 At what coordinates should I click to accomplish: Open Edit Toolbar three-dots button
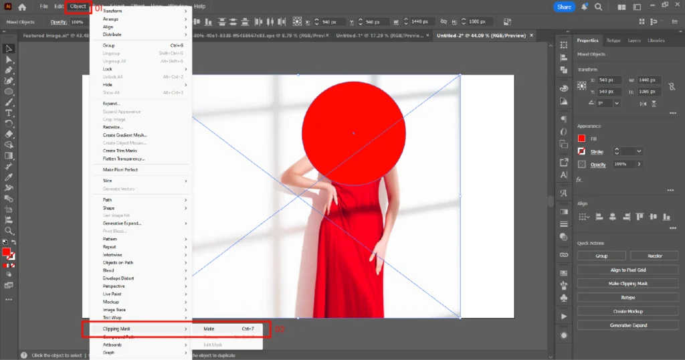point(9,300)
